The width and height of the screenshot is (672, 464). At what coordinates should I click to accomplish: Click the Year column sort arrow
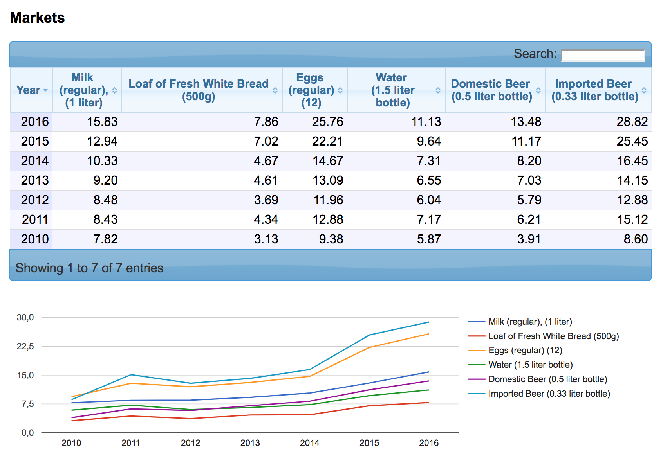[46, 90]
